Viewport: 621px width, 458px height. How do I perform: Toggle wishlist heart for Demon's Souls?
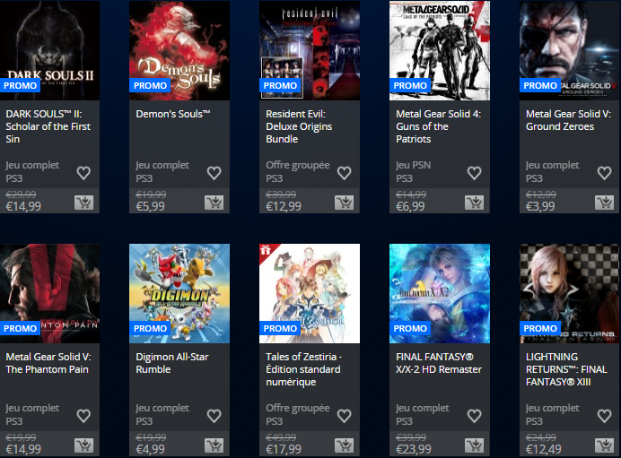214,173
